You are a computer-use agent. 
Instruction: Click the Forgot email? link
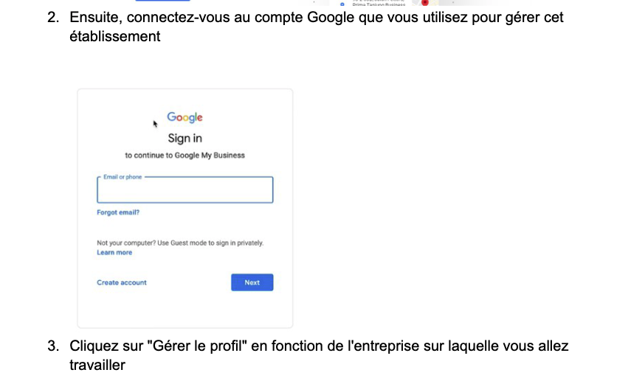pyautogui.click(x=118, y=212)
